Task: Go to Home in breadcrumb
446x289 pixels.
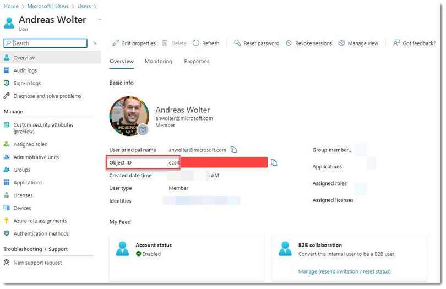Action: (x=11, y=6)
